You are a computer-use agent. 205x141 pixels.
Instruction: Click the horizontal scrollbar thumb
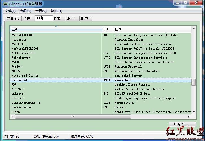(73, 116)
